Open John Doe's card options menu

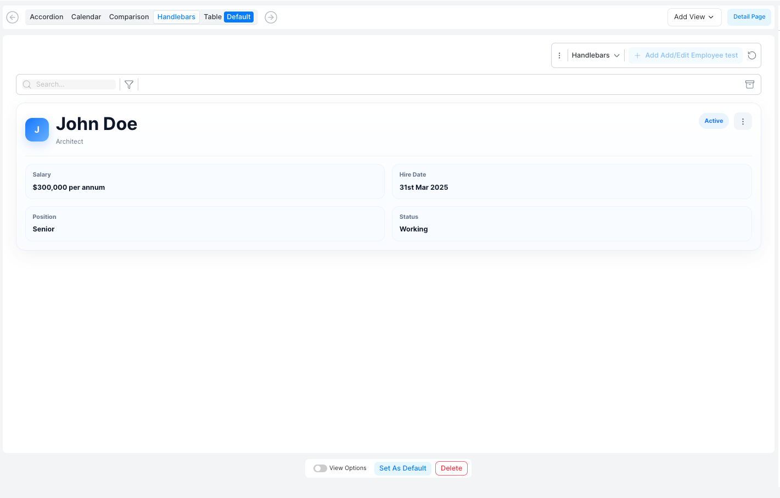coord(743,121)
